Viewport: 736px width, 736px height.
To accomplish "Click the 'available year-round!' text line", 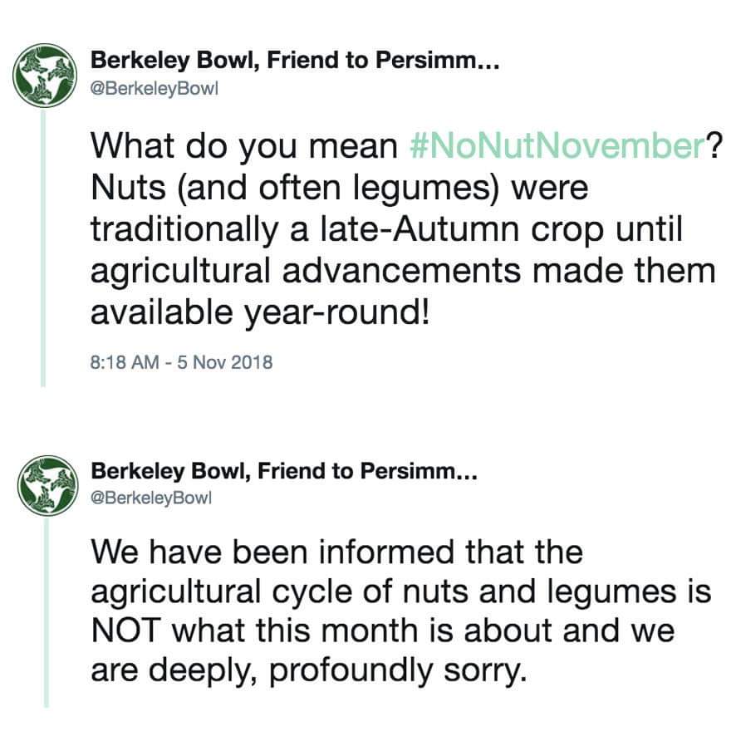I will pyautogui.click(x=259, y=313).
